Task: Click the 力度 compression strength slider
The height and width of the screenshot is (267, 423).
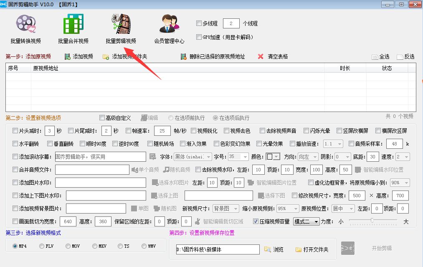Action: coord(372,221)
